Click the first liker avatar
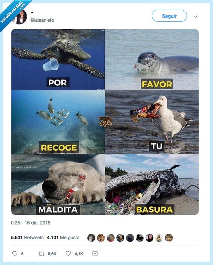The height and width of the screenshot is (265, 213). point(91,238)
